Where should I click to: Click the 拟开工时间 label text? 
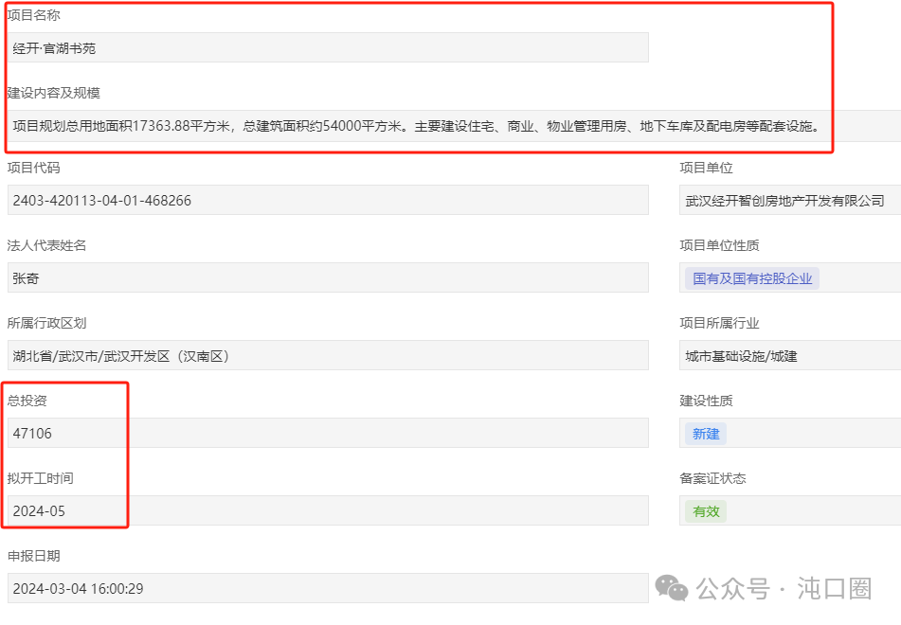[x=40, y=478]
